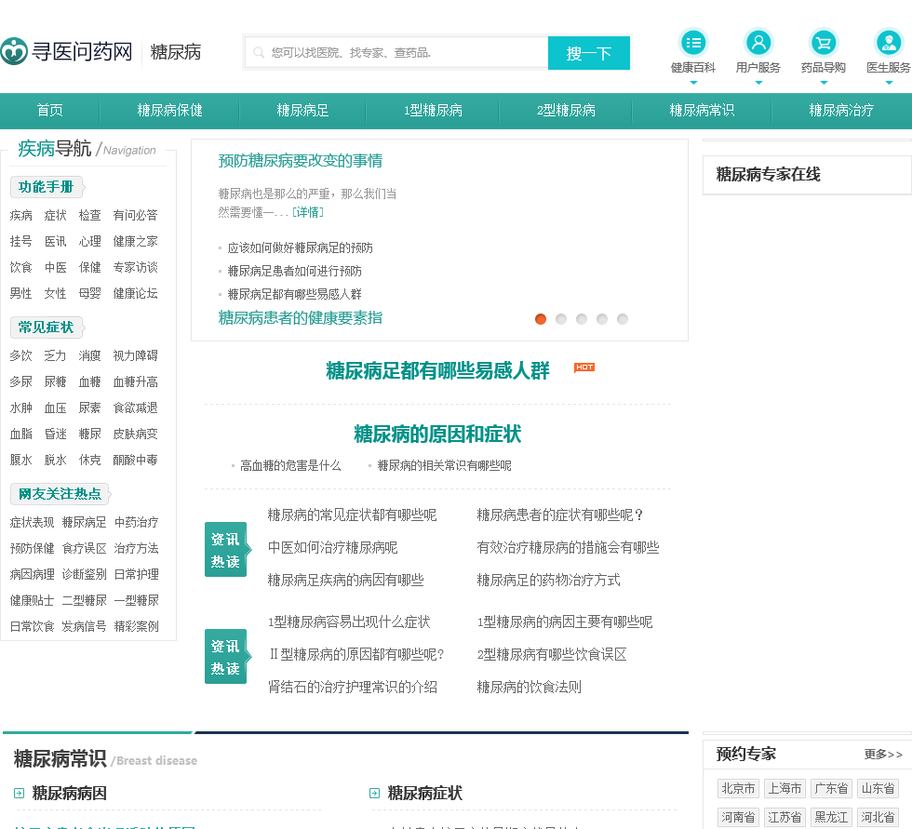Open 更多>> link in 预约专家
Viewport: 912px width, 829px height.
click(x=883, y=755)
